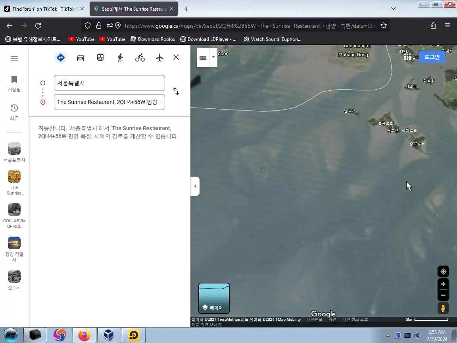457x343 pixels.
Task: Focus the google.ca address bar URL
Action: 250,26
